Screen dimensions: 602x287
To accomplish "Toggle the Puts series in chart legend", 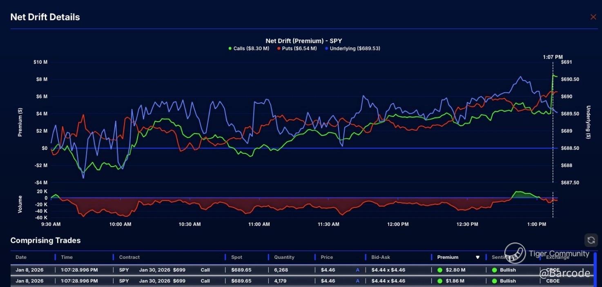I will (297, 49).
